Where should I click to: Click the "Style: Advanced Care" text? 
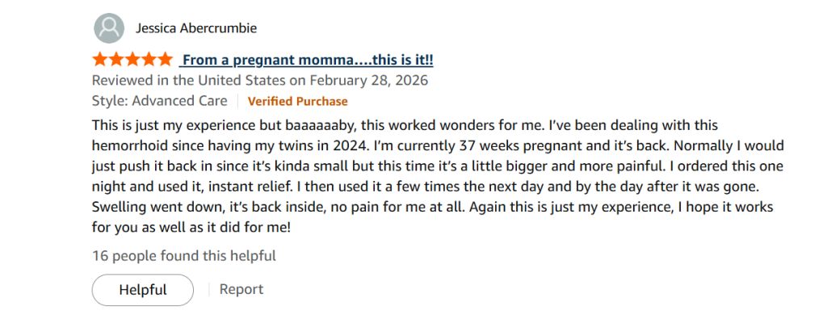[160, 101]
